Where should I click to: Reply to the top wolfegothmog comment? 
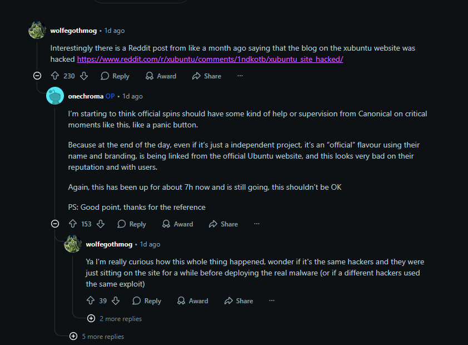(115, 76)
